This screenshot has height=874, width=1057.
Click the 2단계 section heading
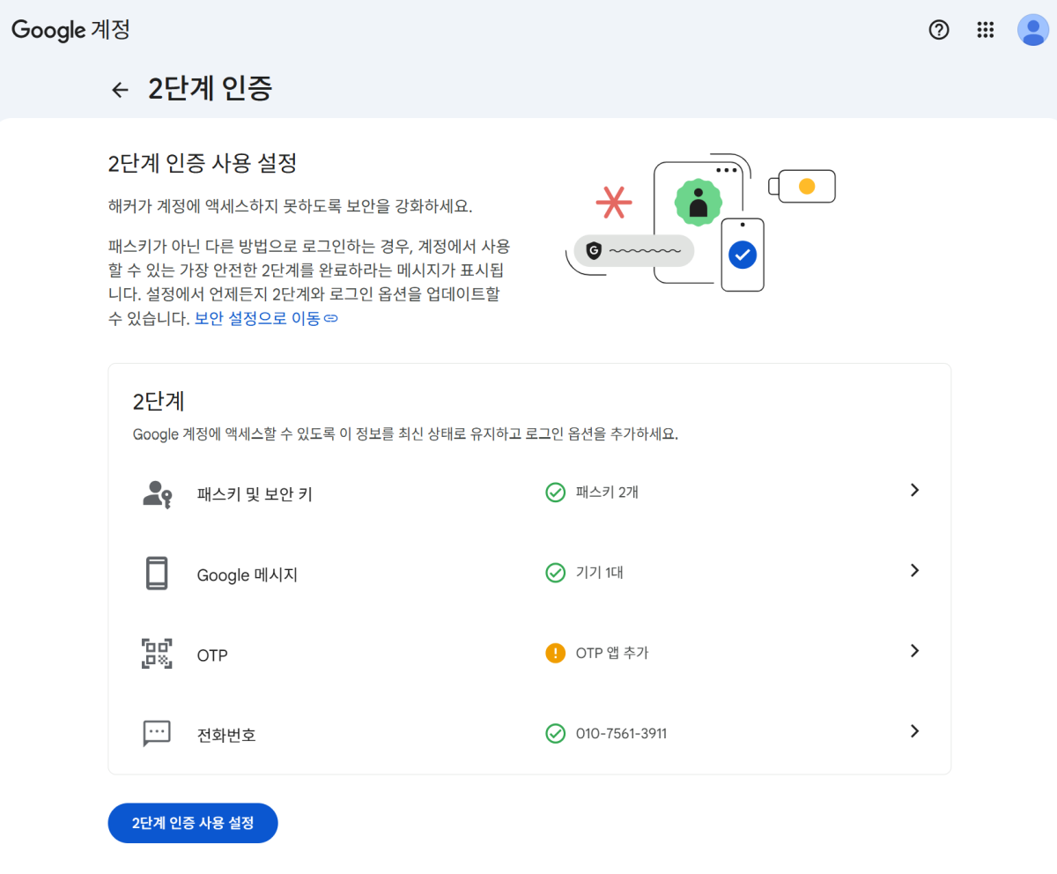point(159,401)
